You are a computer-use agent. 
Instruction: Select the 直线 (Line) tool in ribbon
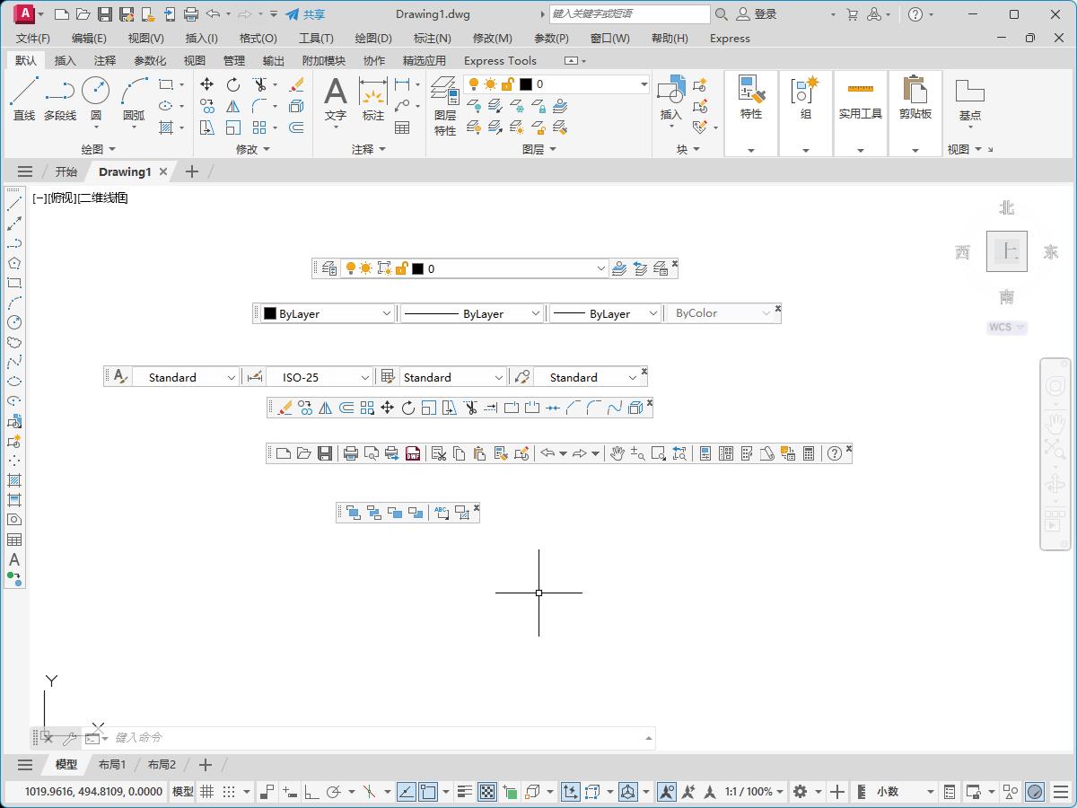pyautogui.click(x=24, y=97)
